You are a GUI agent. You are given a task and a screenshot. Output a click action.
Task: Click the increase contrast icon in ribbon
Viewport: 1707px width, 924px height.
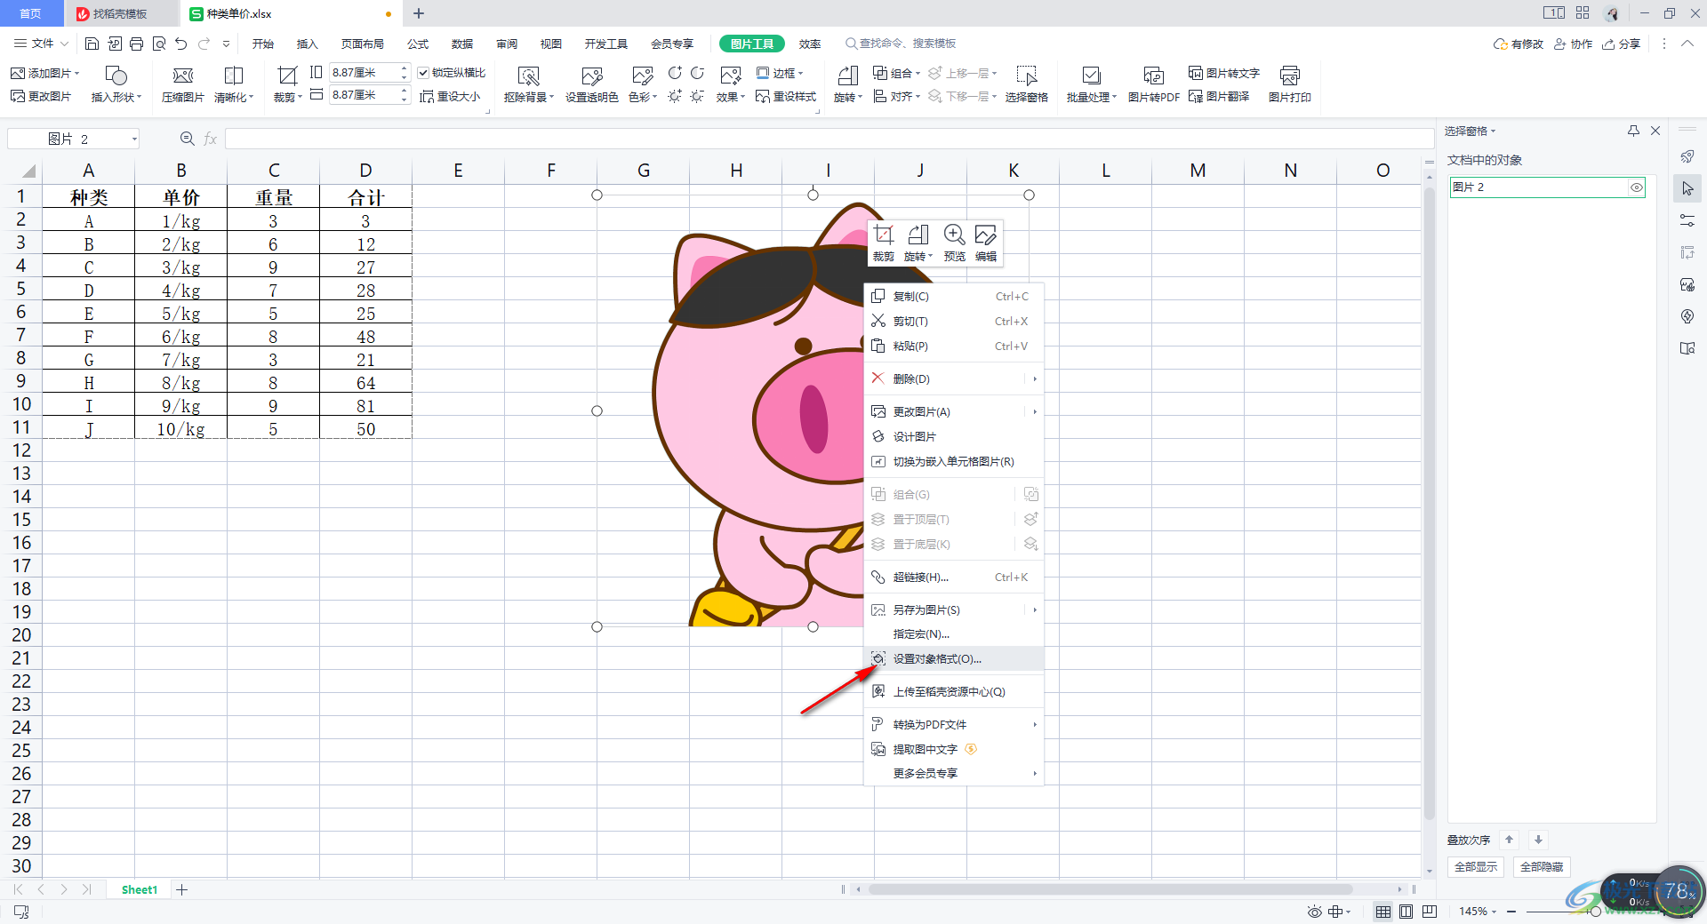tap(675, 73)
